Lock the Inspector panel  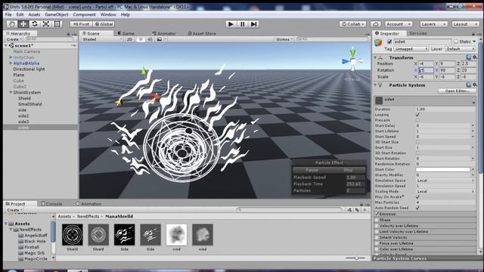(473, 33)
